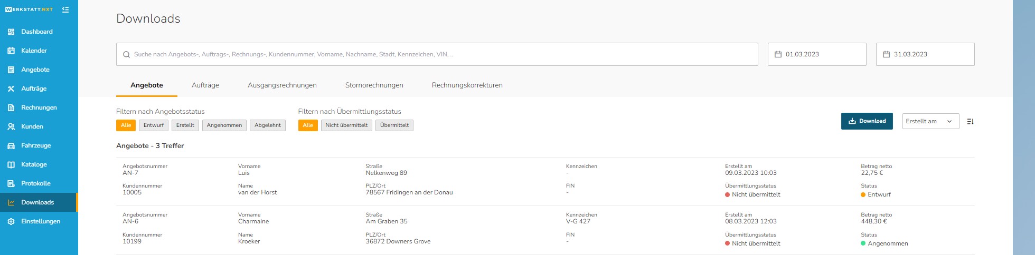Image resolution: width=1035 pixels, height=255 pixels.
Task: Open end date picker 31.03.2023
Action: click(x=925, y=54)
